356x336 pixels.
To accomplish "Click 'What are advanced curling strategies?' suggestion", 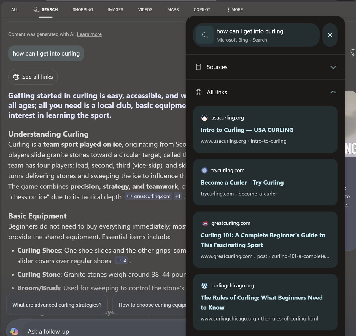I will pyautogui.click(x=57, y=305).
